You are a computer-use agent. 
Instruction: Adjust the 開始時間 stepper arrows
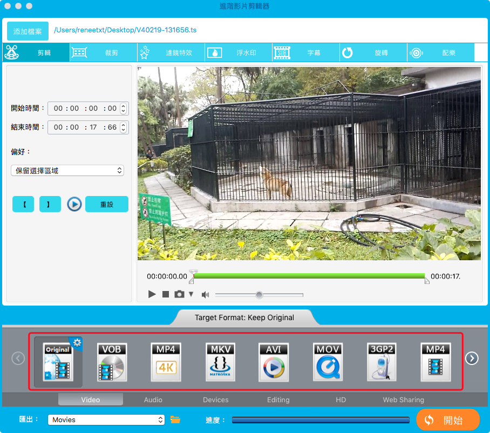(x=124, y=109)
